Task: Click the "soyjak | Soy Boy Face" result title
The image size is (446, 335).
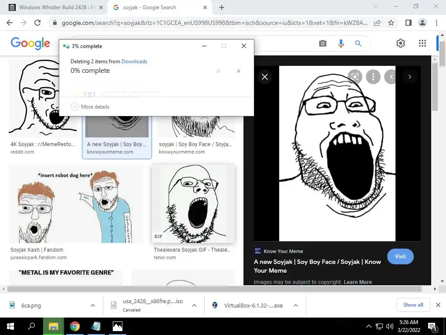Action: pyautogui.click(x=196, y=144)
